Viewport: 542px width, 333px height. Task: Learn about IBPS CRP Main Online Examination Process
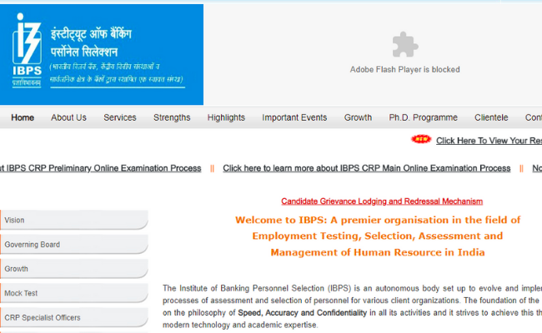[x=366, y=168]
